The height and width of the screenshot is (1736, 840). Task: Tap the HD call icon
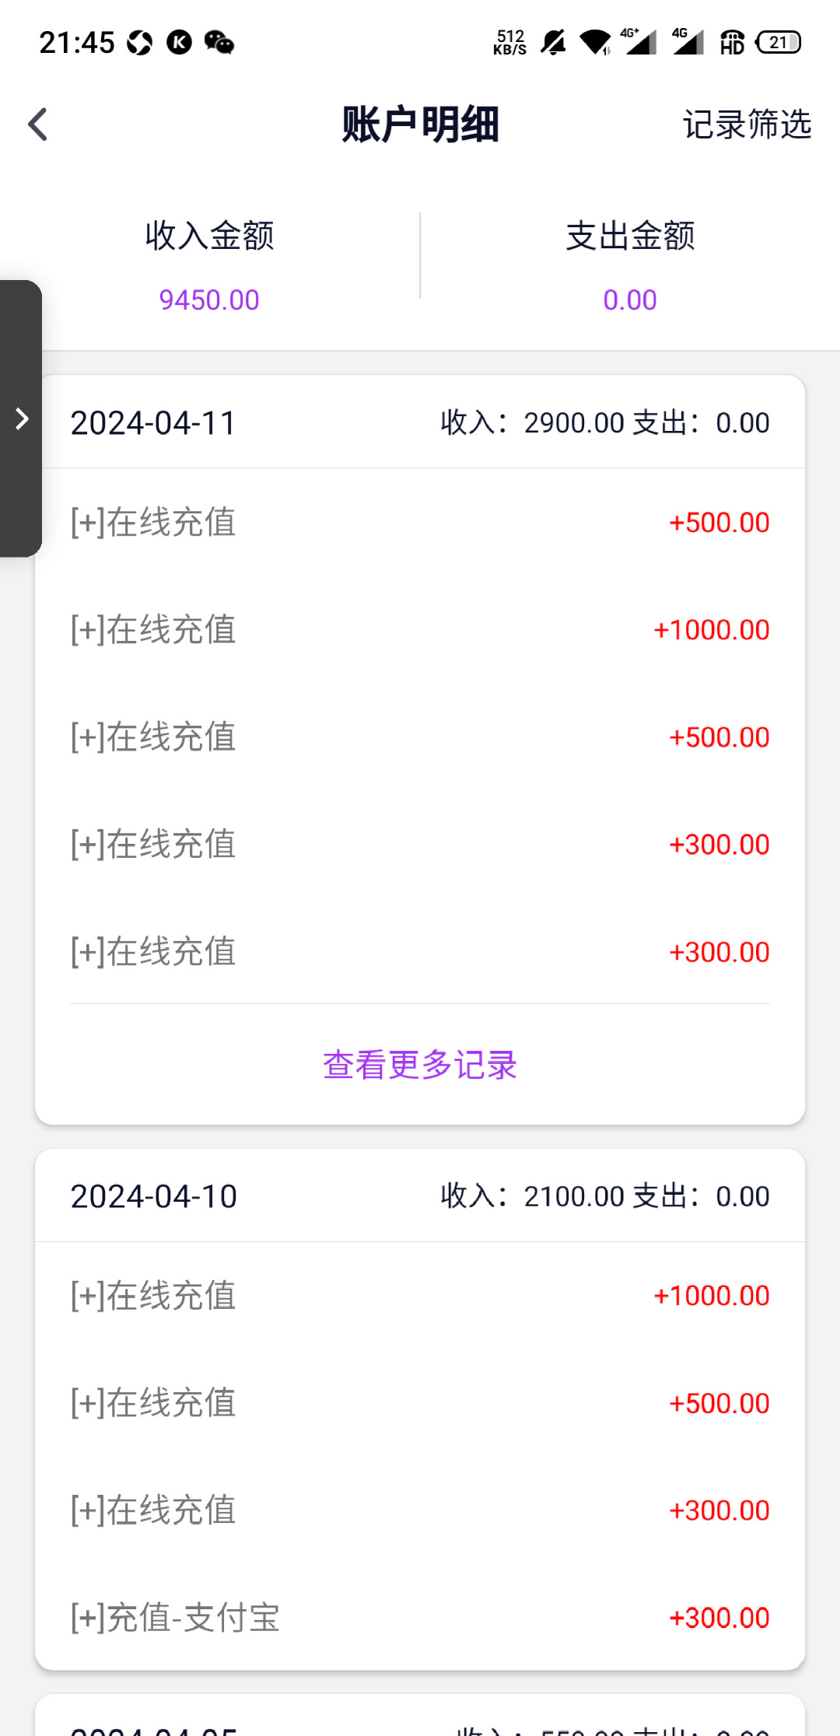(x=732, y=42)
